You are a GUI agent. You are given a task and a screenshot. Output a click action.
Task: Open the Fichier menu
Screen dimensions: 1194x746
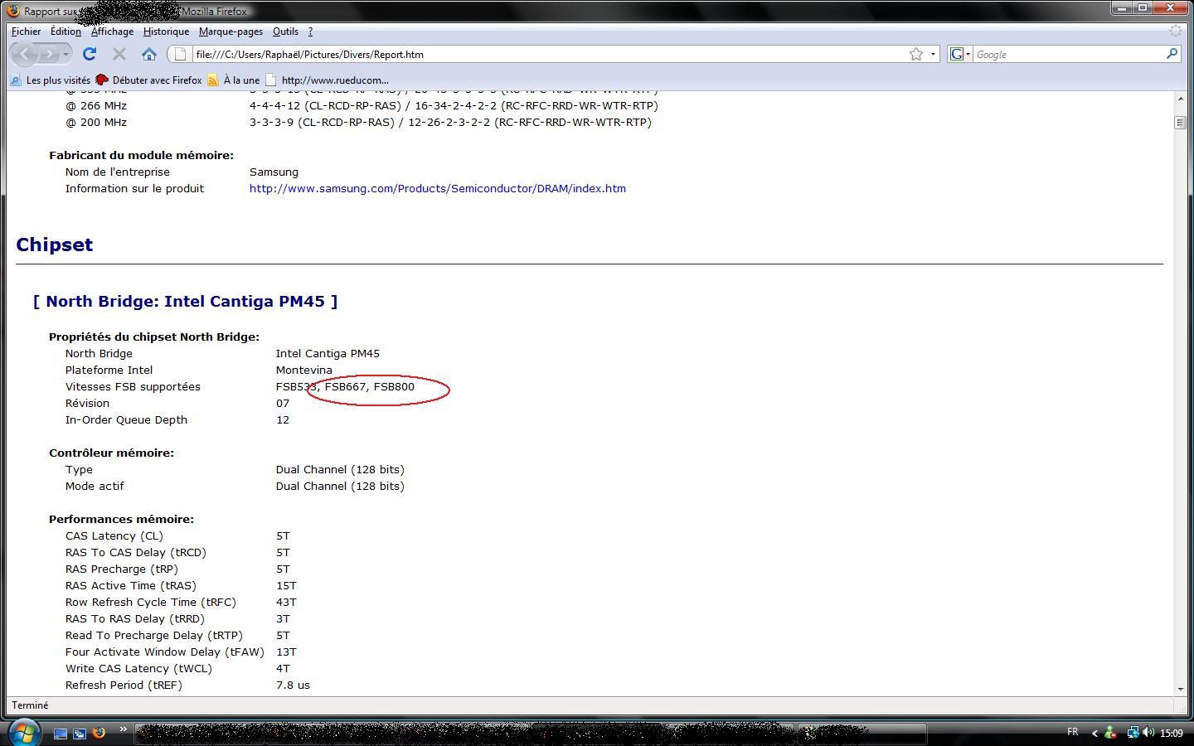click(27, 31)
